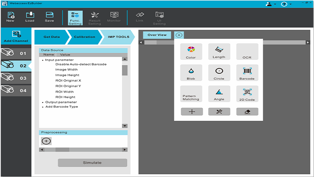
Task: Open the help dropdown menu
Action: click(286, 4)
